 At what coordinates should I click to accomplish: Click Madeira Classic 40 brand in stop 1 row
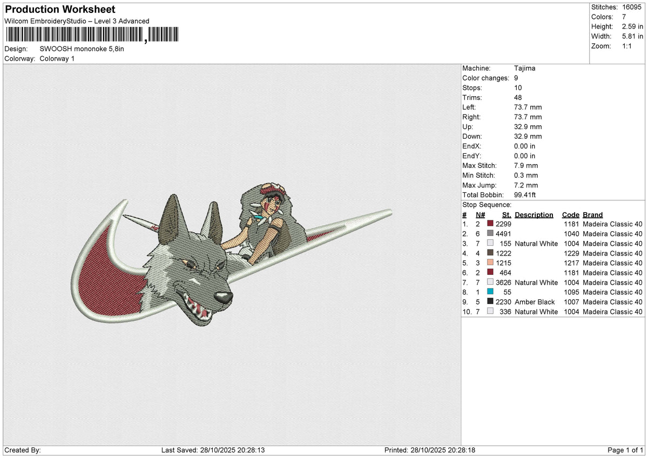point(612,224)
